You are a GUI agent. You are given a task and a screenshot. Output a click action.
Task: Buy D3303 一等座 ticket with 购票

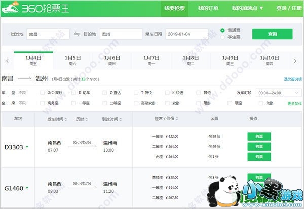point(259,136)
